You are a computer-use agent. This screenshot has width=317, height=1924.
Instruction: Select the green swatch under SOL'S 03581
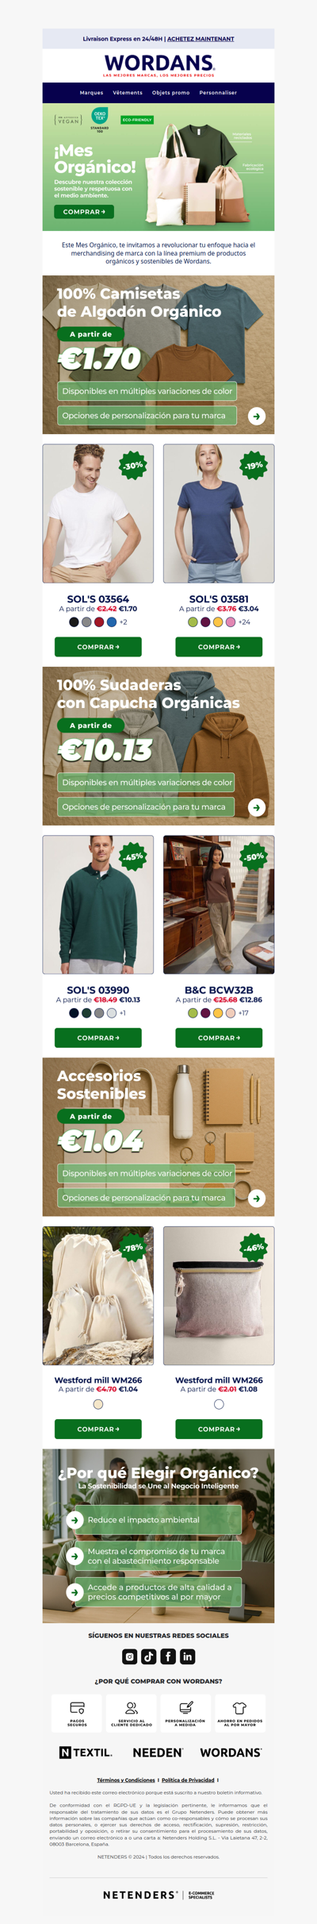tap(193, 622)
